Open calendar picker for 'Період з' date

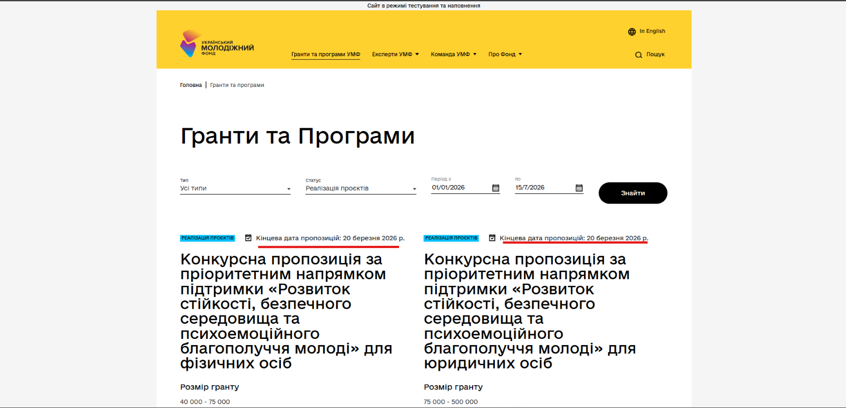click(x=495, y=188)
